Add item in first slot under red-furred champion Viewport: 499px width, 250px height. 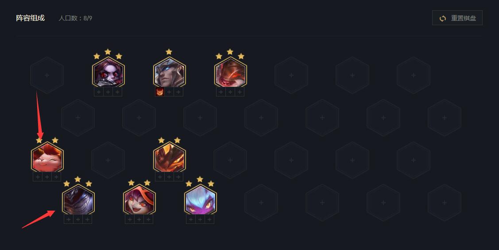tap(38, 177)
